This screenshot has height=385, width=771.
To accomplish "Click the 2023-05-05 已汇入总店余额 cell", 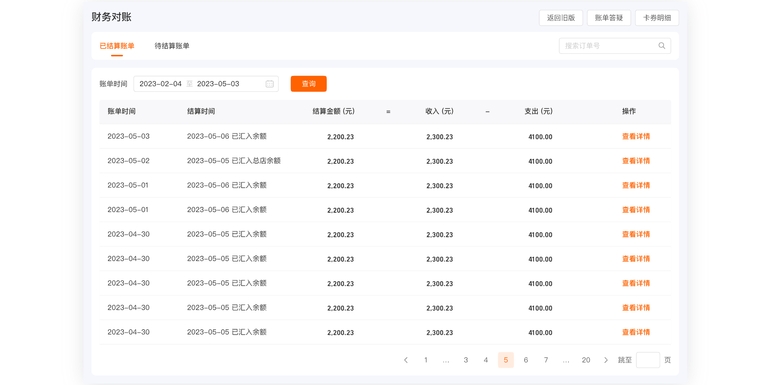I will (234, 161).
